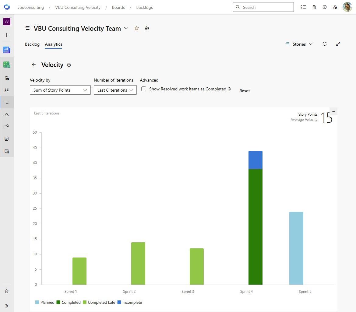Open the VV project avatar in sidebar

7,22
